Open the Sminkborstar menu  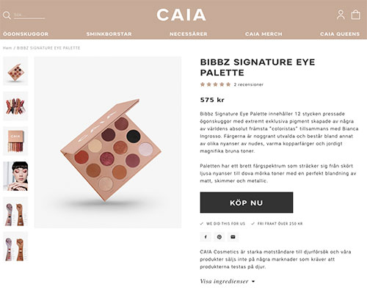click(109, 34)
